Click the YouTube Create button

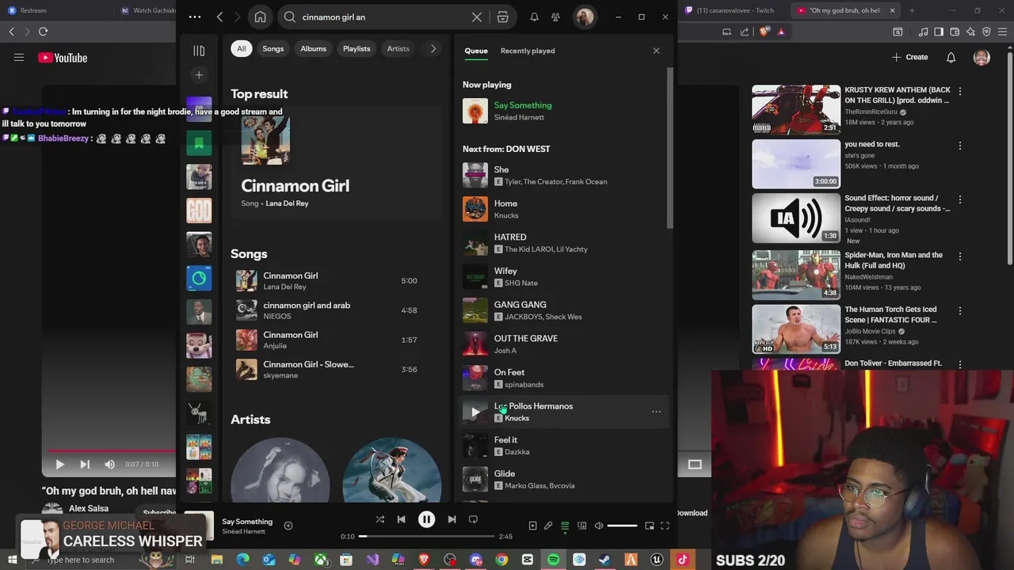pos(909,57)
